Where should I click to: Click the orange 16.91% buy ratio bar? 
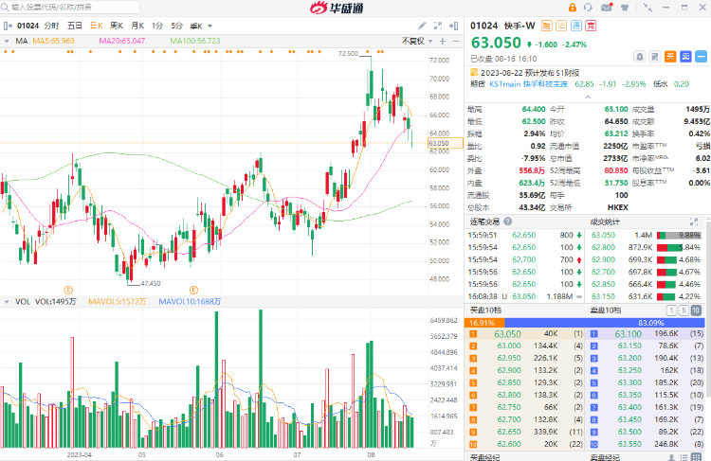pos(484,323)
